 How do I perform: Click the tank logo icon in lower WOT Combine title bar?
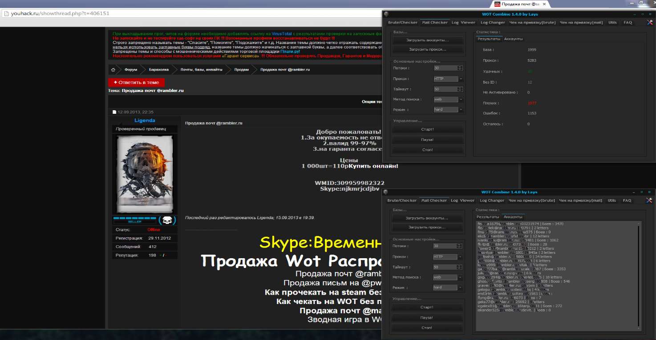click(x=385, y=192)
